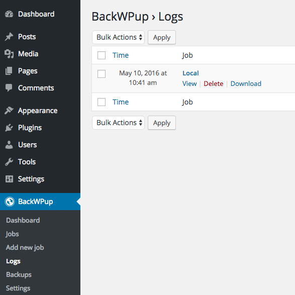
Task: Sort by Time in table footer
Action: [121, 102]
